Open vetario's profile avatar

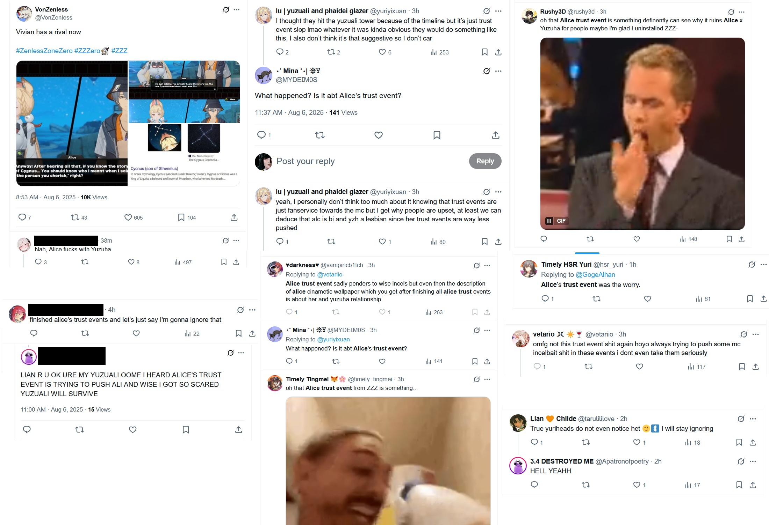pyautogui.click(x=521, y=339)
